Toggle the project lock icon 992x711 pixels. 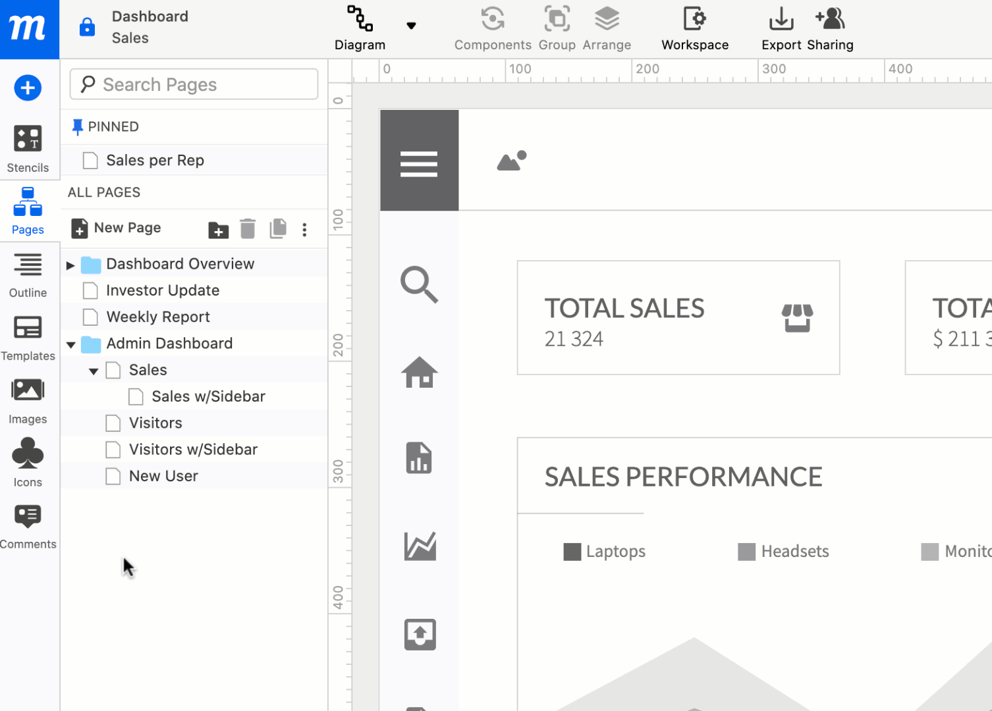pos(87,27)
